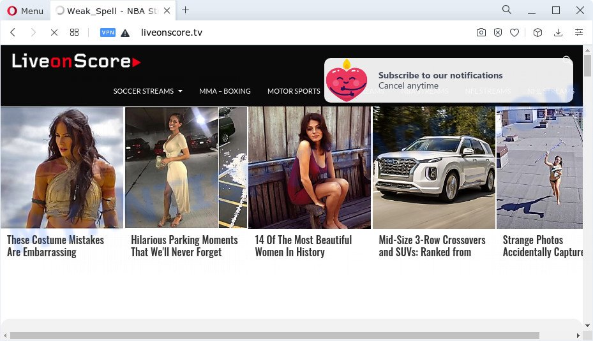The image size is (593, 341).
Task: Close the Weak_Spell browser tab
Action: [167, 11]
